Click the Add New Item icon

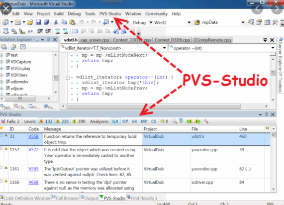coord(17,22)
